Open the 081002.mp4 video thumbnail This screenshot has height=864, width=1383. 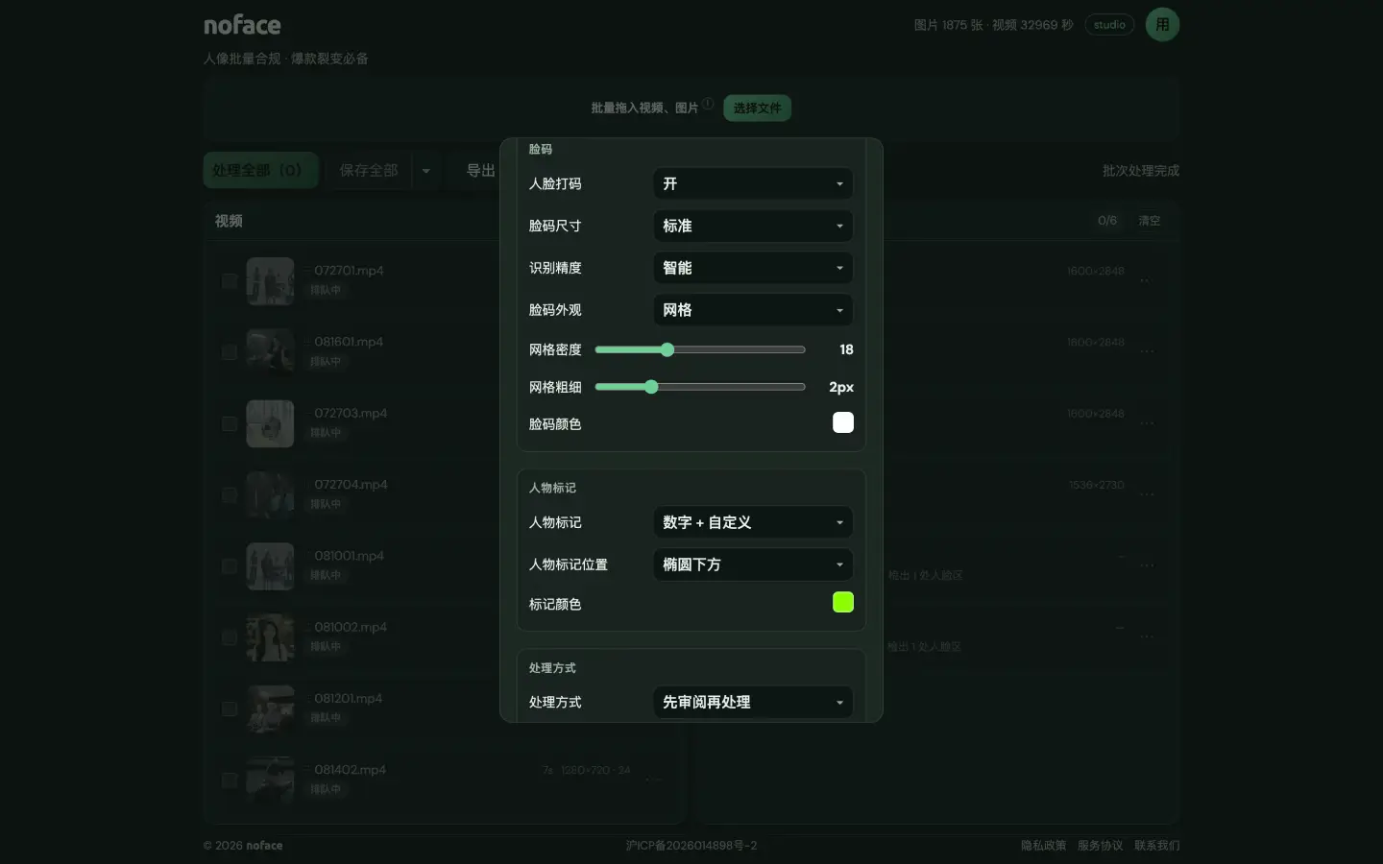click(270, 637)
